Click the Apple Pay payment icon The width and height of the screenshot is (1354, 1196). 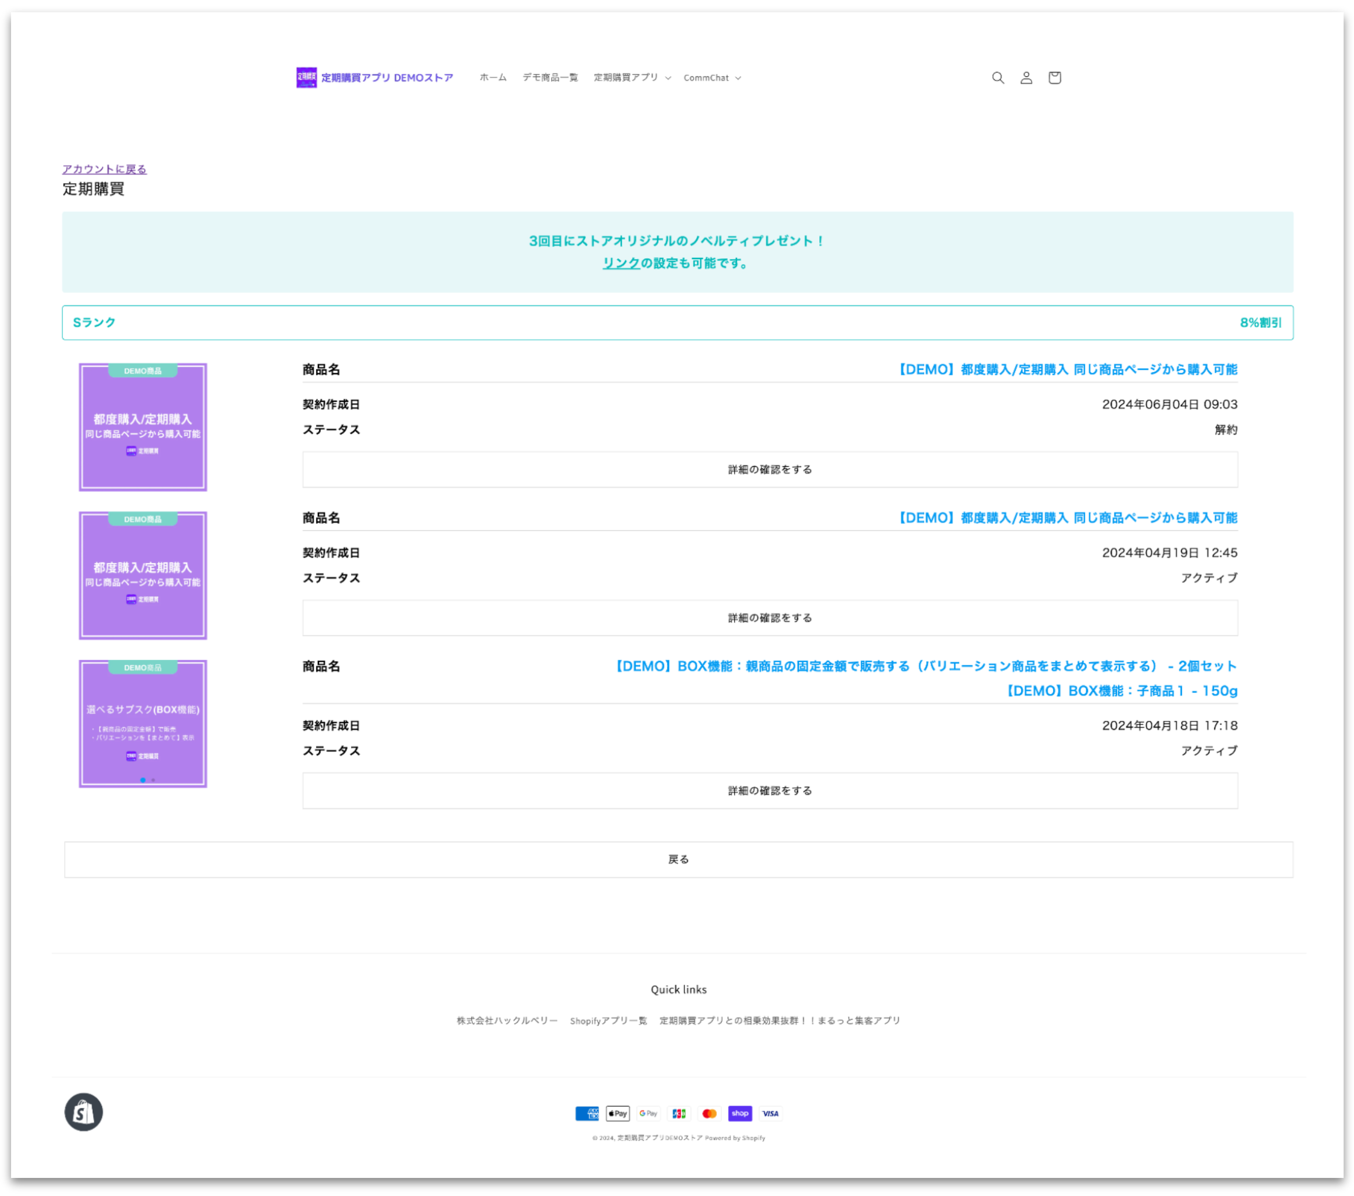click(618, 1113)
